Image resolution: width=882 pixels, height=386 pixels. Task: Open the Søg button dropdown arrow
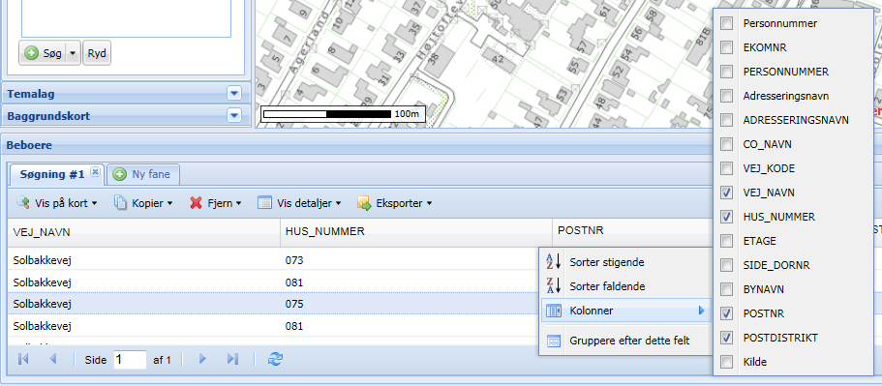pos(73,54)
